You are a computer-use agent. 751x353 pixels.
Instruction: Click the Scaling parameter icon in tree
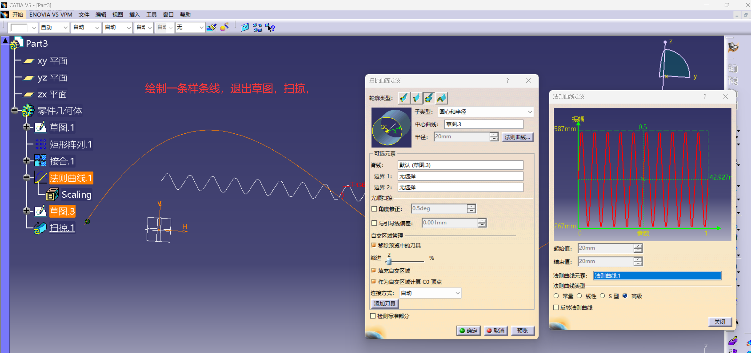click(x=52, y=194)
